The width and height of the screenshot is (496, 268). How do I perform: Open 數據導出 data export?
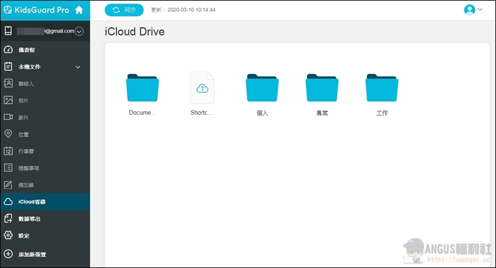[29, 219]
